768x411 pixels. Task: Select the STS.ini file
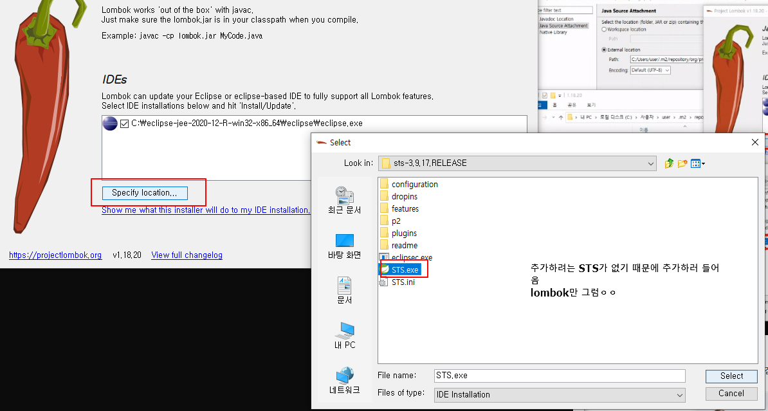(398, 282)
